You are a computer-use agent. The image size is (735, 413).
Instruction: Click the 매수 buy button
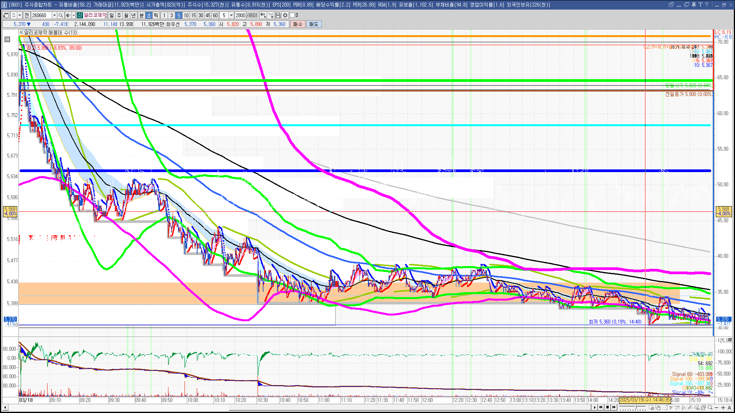pos(298,24)
